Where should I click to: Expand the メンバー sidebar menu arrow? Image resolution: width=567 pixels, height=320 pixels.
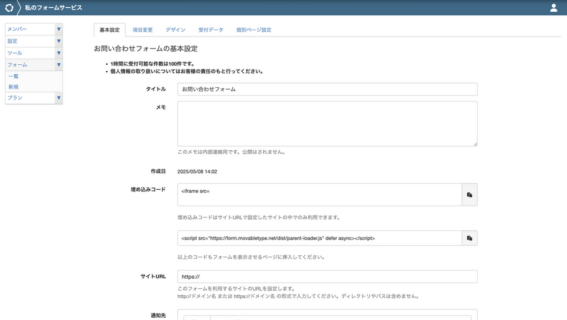(58, 29)
